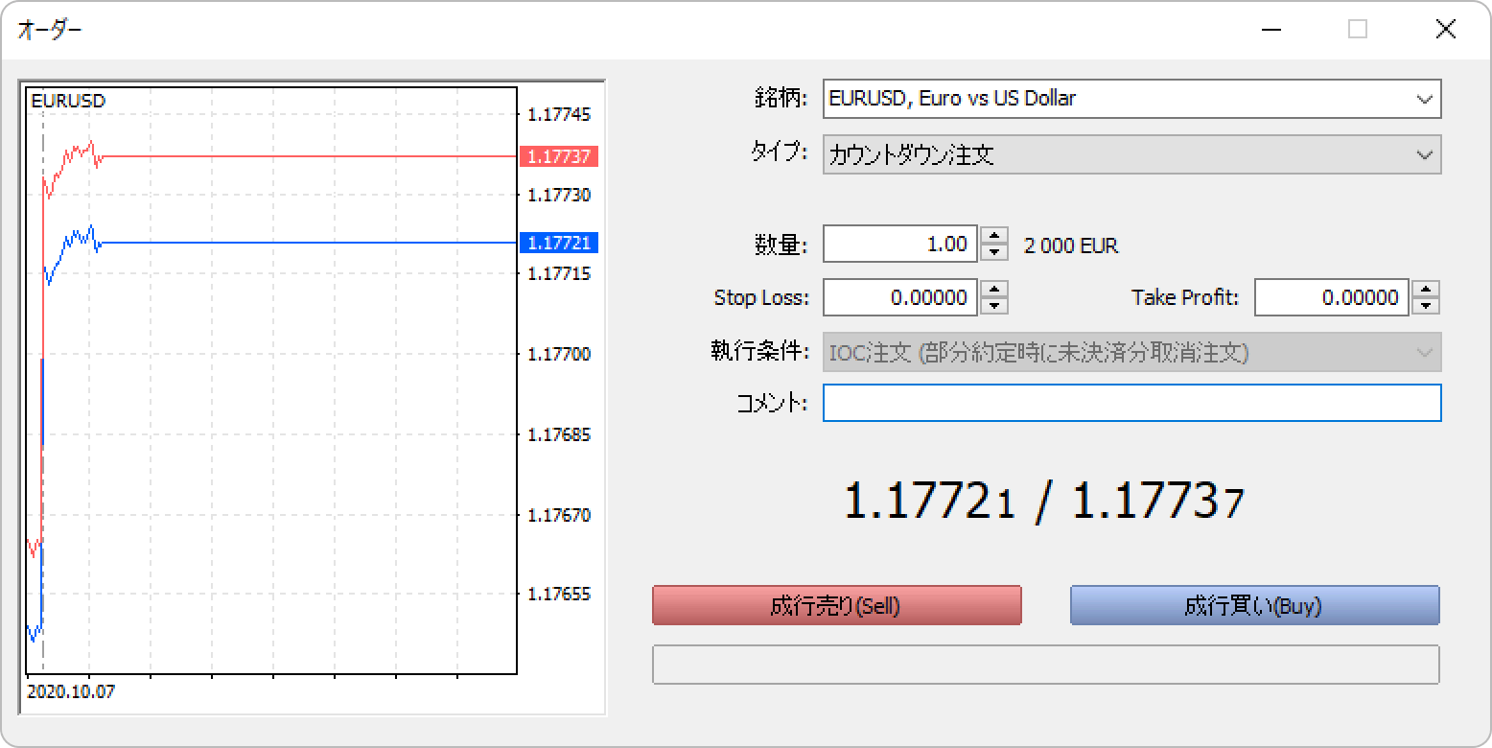The height and width of the screenshot is (748, 1492).
Task: Increase Take Profit with up arrow
Action: tap(1427, 289)
